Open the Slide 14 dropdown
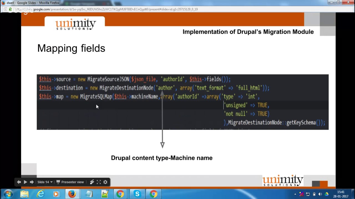 [45, 182]
